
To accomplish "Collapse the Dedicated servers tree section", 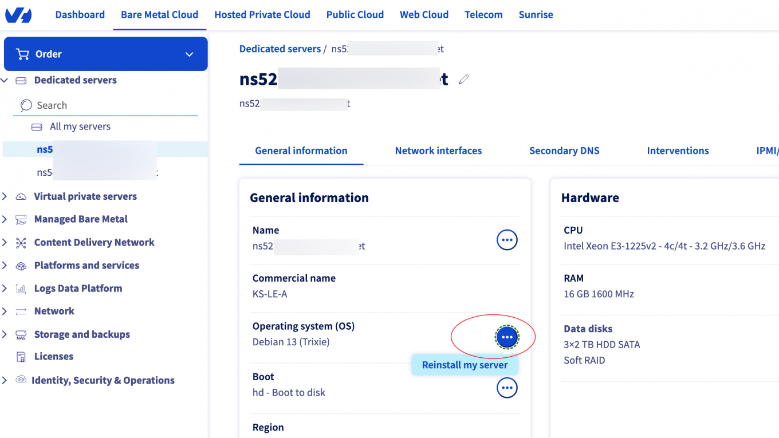I will coord(5,81).
